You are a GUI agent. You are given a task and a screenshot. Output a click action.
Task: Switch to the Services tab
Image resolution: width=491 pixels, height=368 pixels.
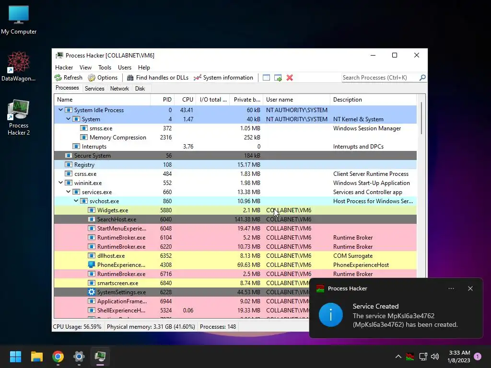(x=94, y=89)
